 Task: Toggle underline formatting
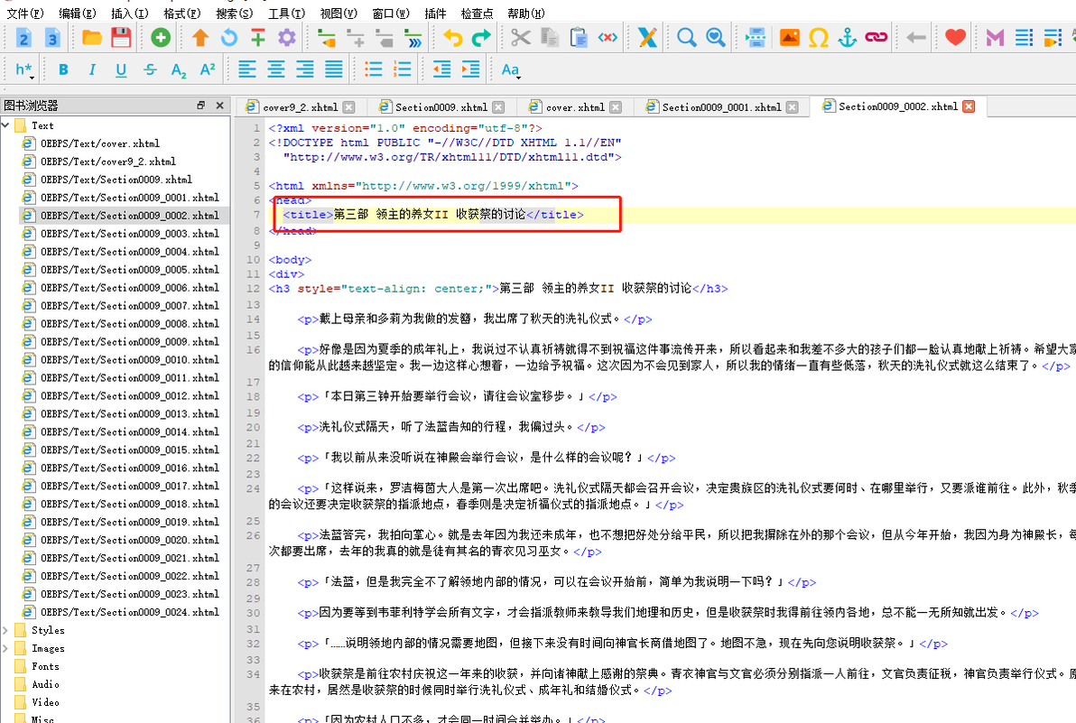(x=121, y=70)
